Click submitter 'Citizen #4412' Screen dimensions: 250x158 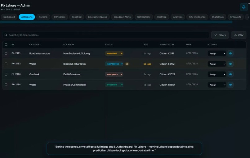pyautogui.click(x=167, y=64)
